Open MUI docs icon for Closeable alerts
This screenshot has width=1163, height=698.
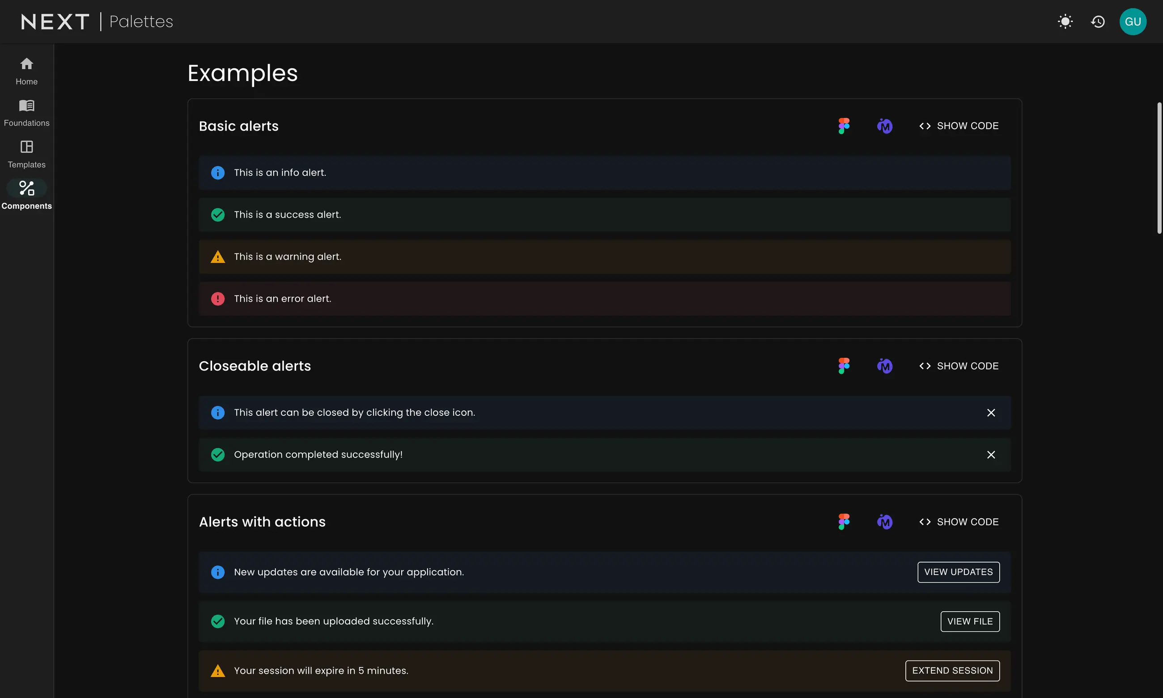(x=884, y=366)
